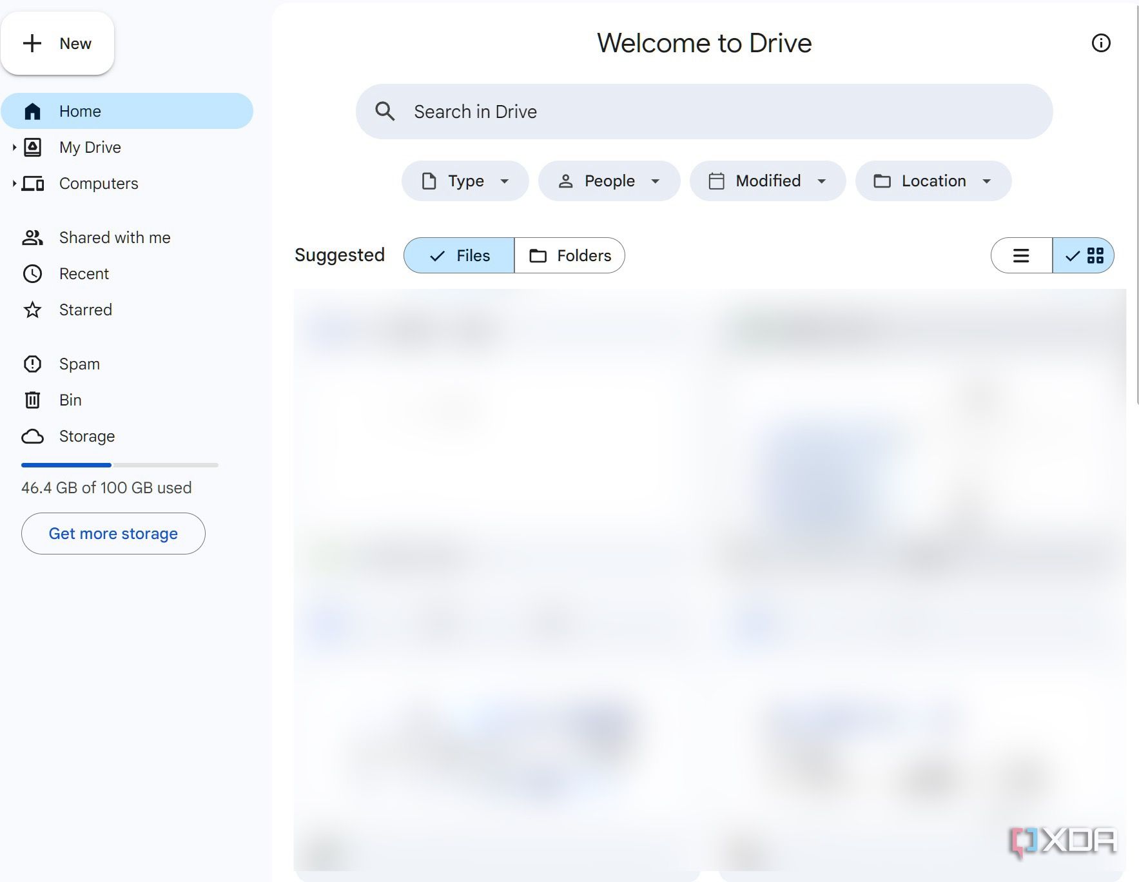Open the Home section
The image size is (1139, 882).
click(x=127, y=111)
